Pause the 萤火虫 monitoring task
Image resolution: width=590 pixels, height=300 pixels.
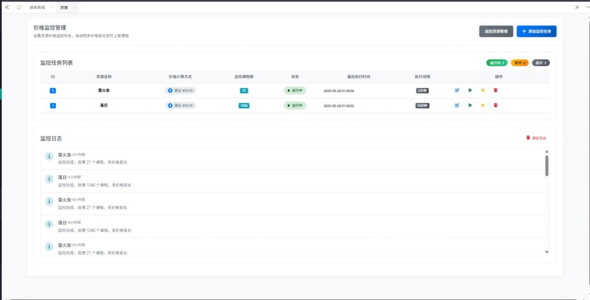pos(482,90)
